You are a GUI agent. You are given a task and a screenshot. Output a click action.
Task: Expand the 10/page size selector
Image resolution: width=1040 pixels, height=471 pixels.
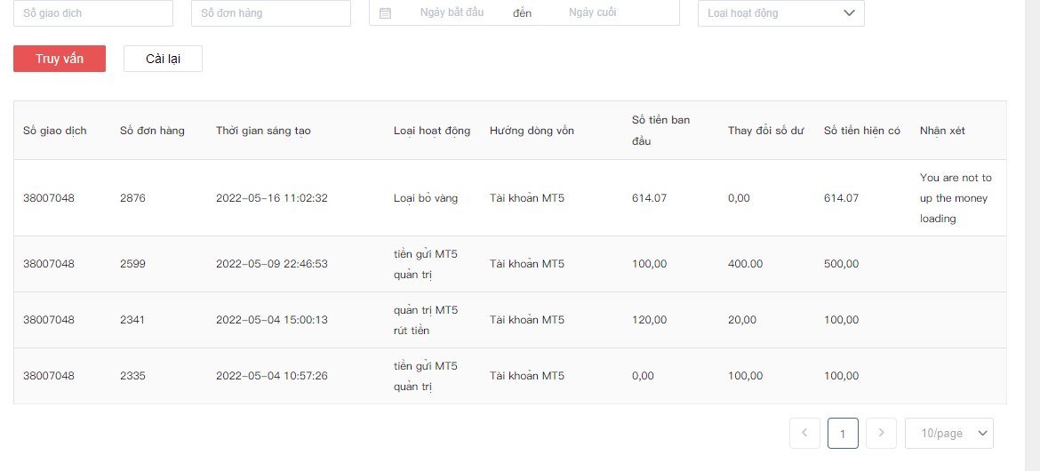949,433
